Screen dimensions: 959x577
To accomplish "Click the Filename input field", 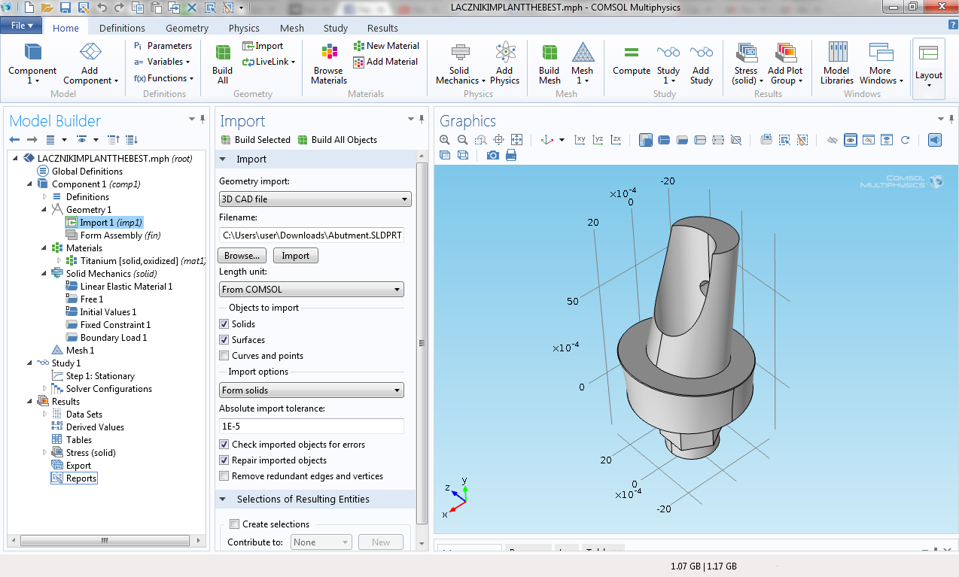I will click(x=312, y=235).
